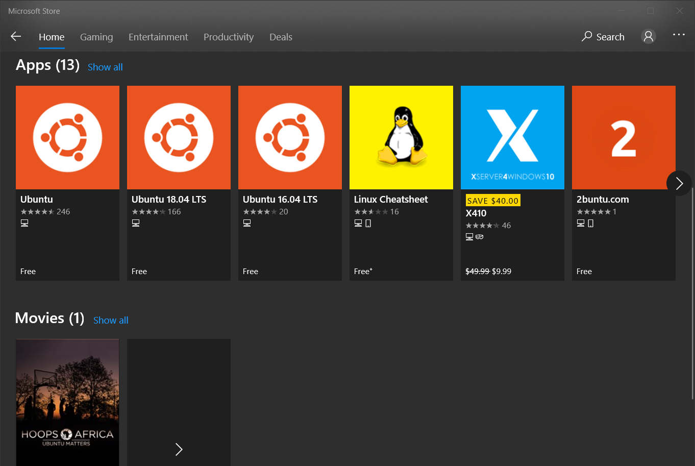Click the X410 app title

click(476, 213)
